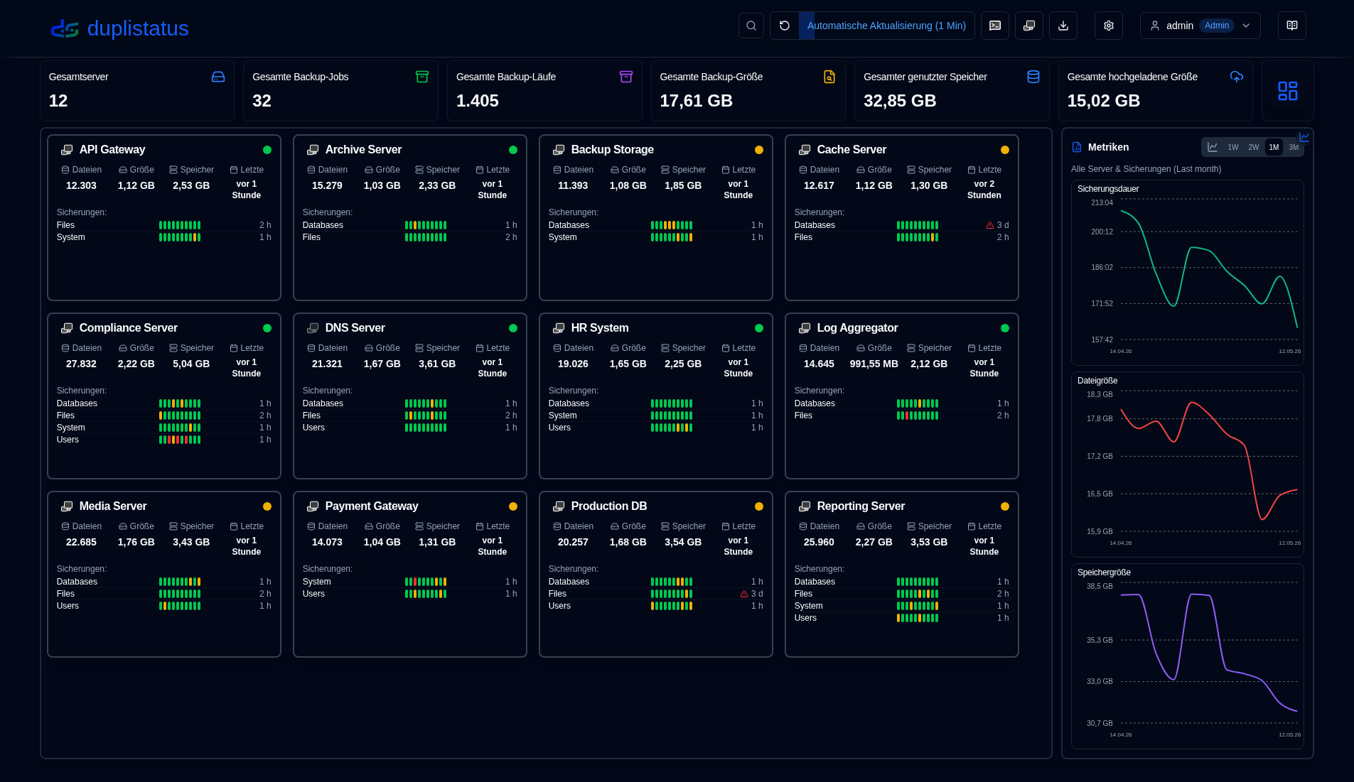Click the Dateigröße chart
The width and height of the screenshot is (1354, 782).
(1188, 465)
